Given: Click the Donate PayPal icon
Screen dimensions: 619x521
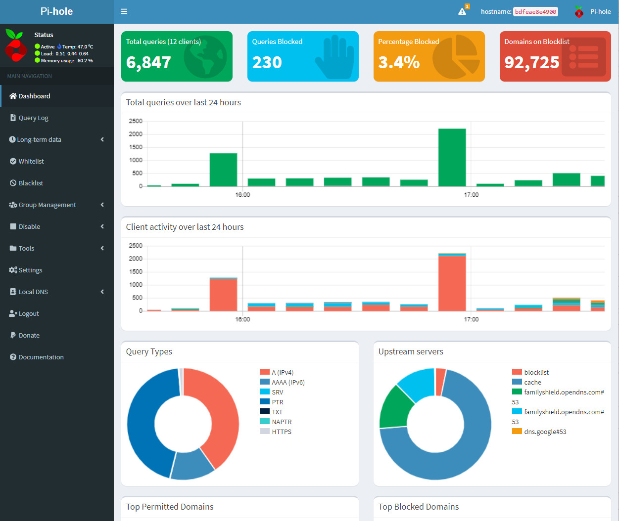Looking at the screenshot, I should point(13,335).
